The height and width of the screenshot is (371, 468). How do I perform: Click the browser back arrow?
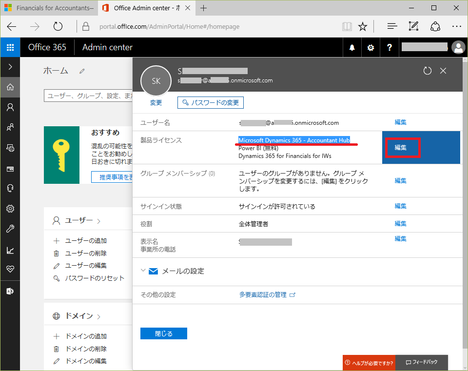pyautogui.click(x=12, y=26)
